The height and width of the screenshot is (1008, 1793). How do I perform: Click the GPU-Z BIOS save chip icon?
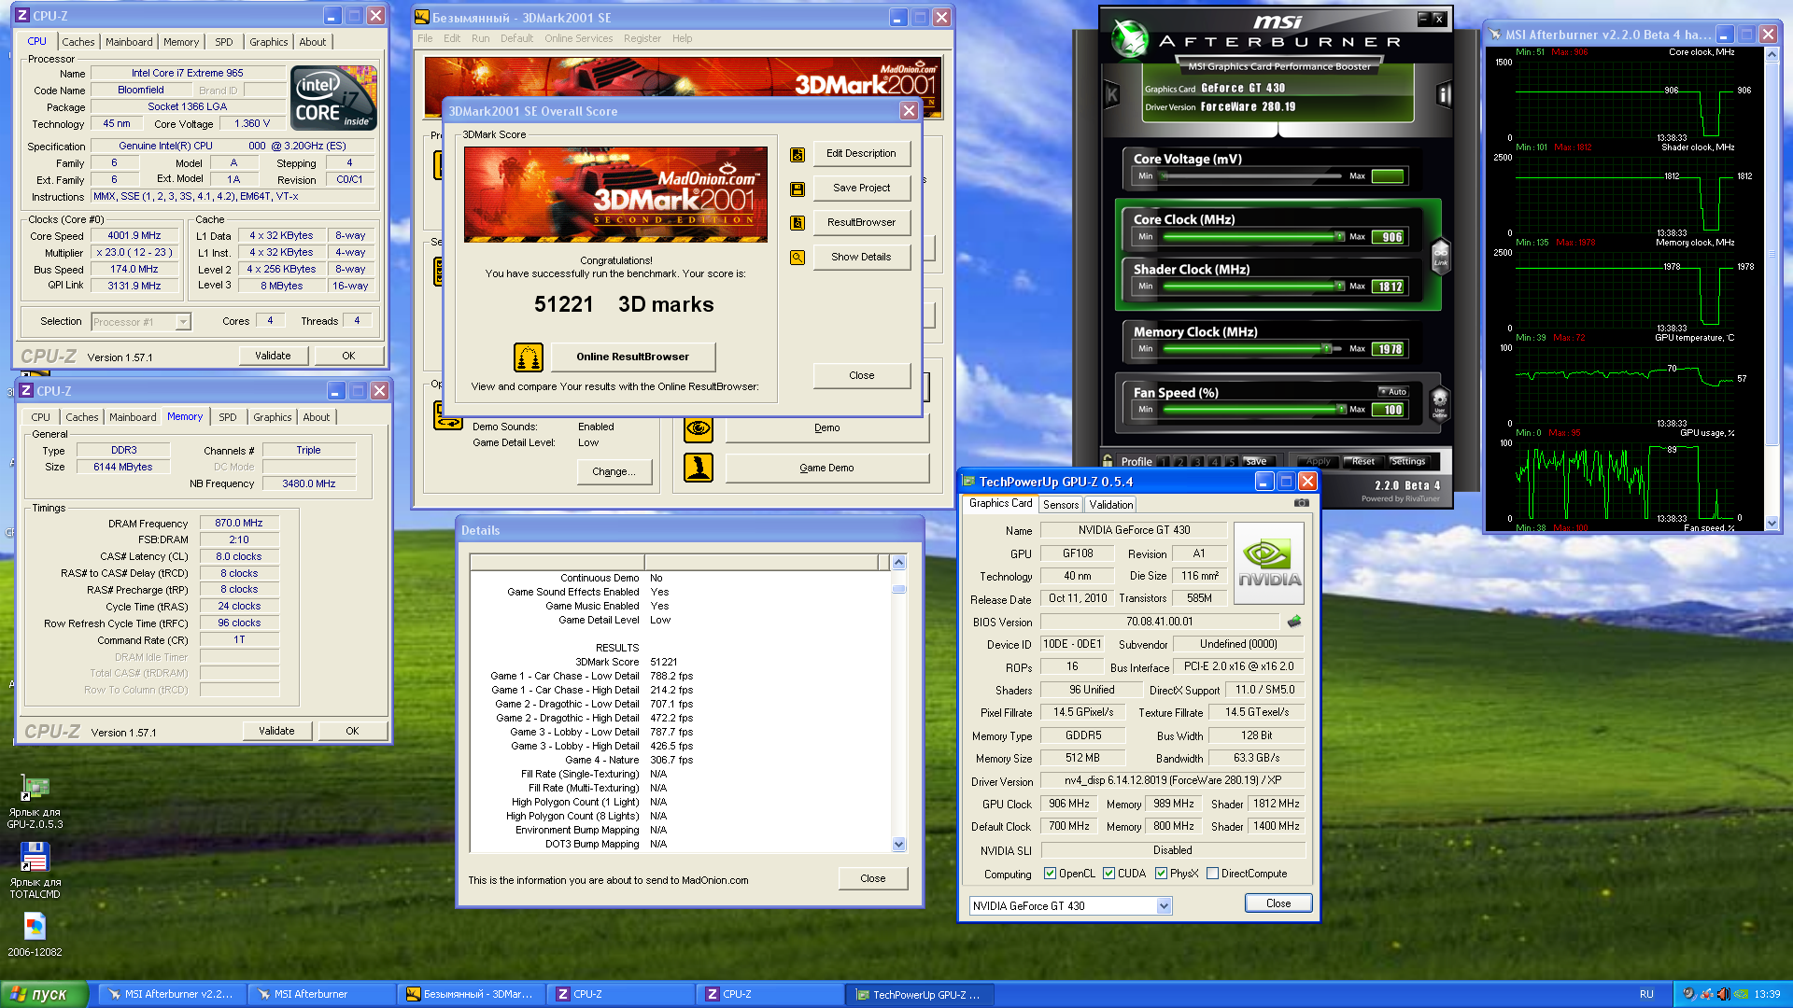tap(1294, 622)
